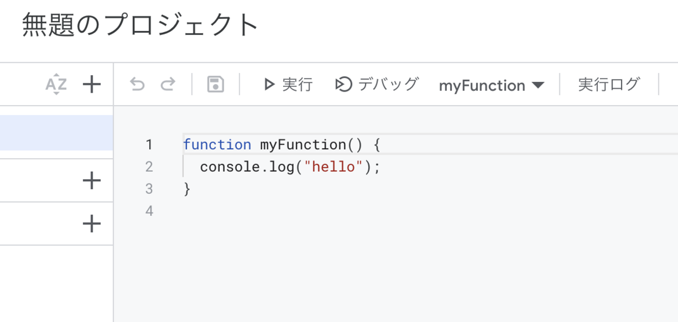The width and height of the screenshot is (678, 322).
Task: Click the function keyword in code
Action: tap(217, 145)
